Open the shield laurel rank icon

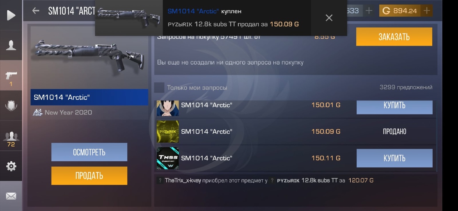pos(11,105)
